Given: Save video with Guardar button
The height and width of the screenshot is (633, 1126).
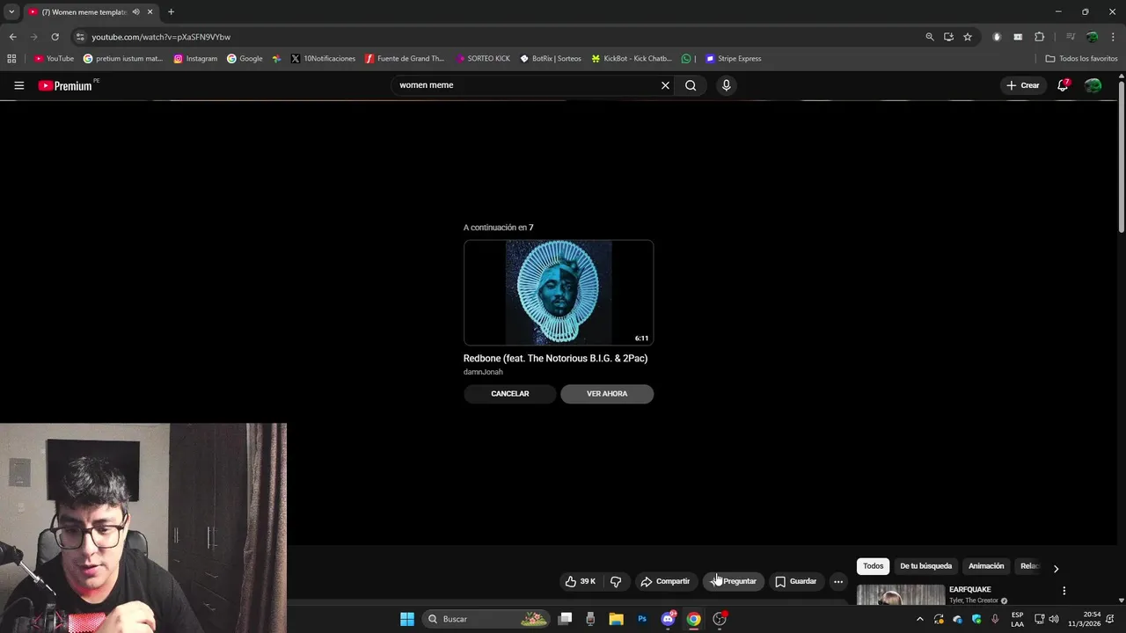Looking at the screenshot, I should point(795,581).
